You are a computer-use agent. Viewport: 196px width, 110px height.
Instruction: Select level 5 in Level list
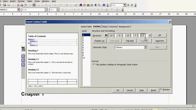[x=86, y=45]
